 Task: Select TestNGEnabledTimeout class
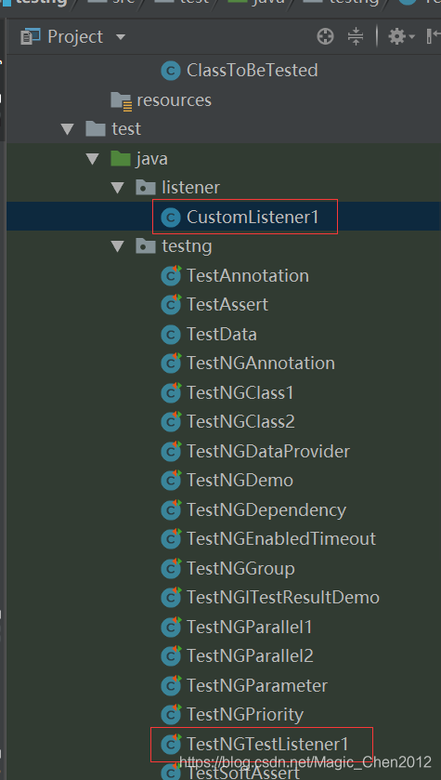[x=281, y=538]
